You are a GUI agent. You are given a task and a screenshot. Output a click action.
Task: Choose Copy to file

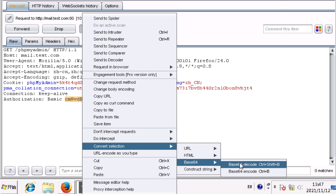click(129, 110)
